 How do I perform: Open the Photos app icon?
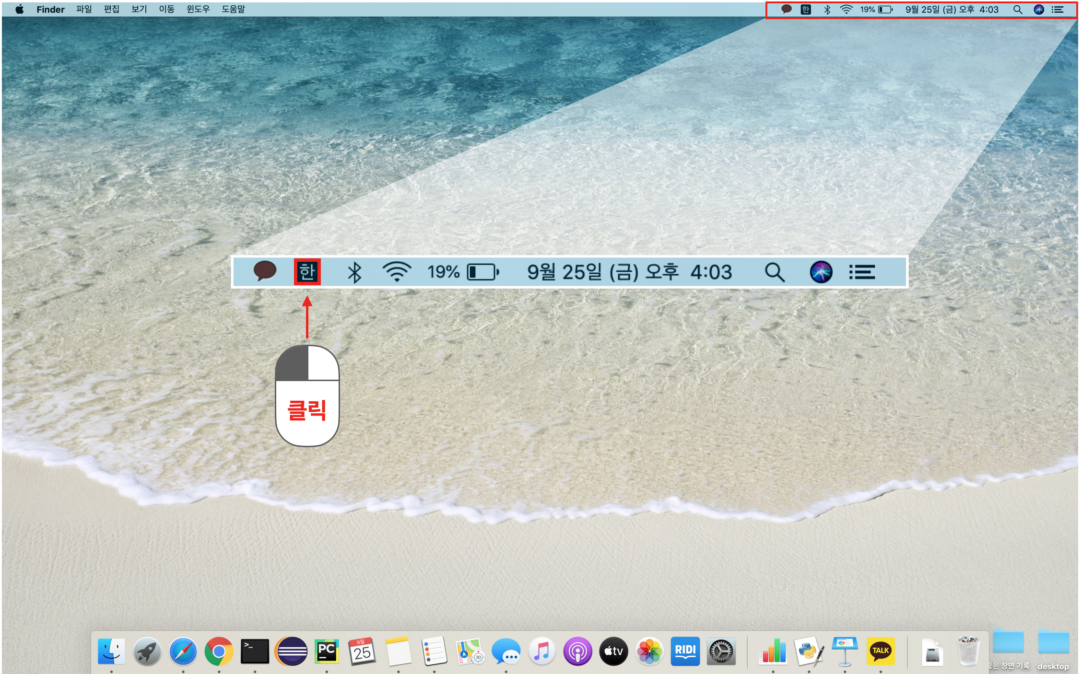649,651
